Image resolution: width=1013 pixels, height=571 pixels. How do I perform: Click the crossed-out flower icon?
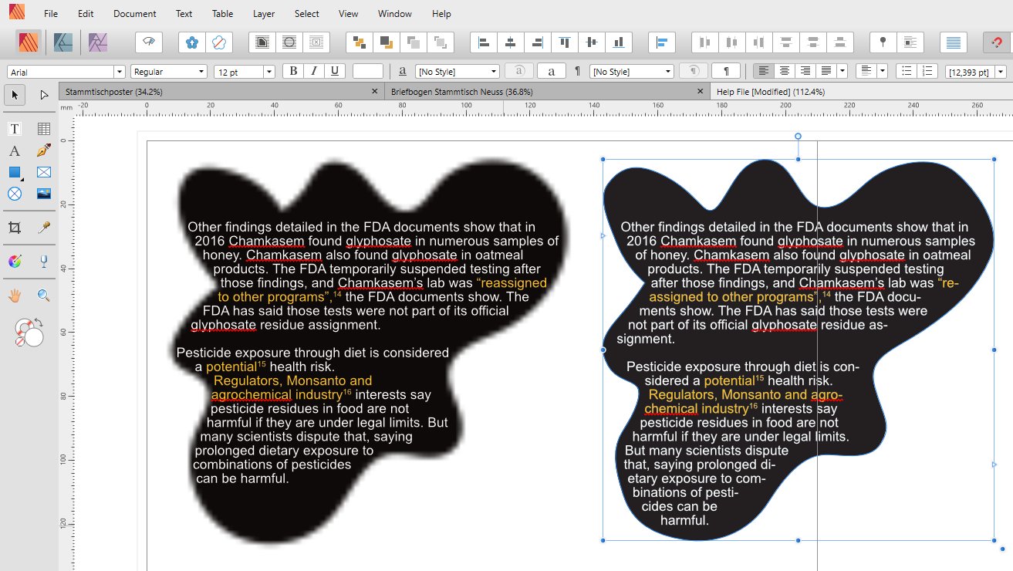[219, 42]
